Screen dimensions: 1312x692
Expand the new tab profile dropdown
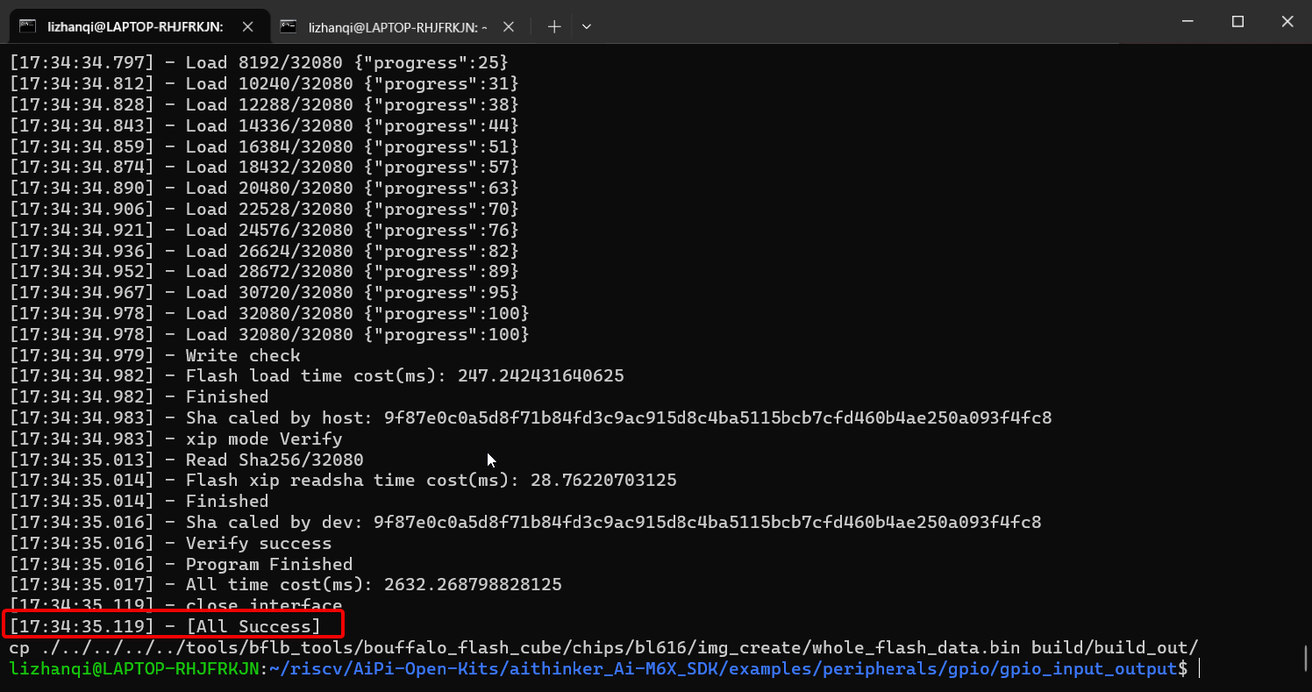point(587,26)
